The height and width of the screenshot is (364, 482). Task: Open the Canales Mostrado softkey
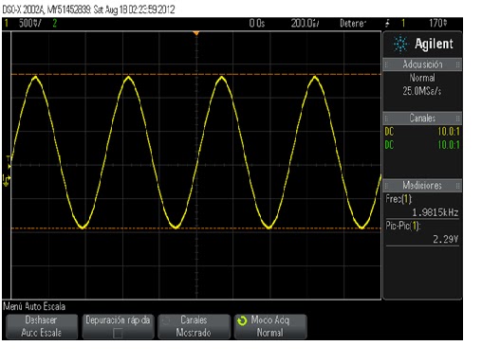pos(194,326)
